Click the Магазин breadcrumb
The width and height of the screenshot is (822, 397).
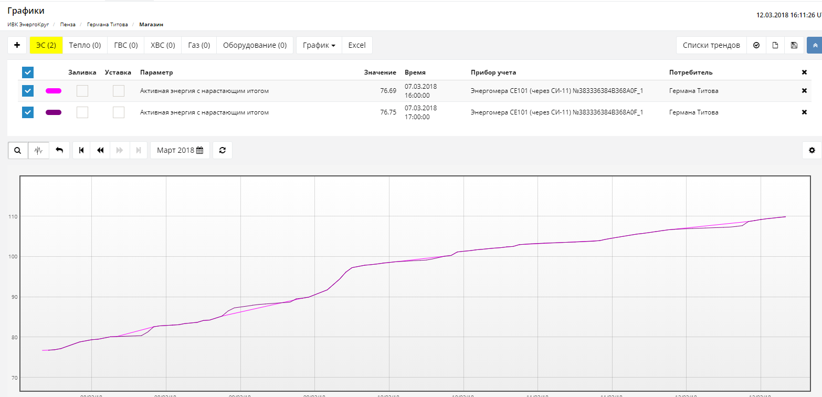click(x=151, y=25)
